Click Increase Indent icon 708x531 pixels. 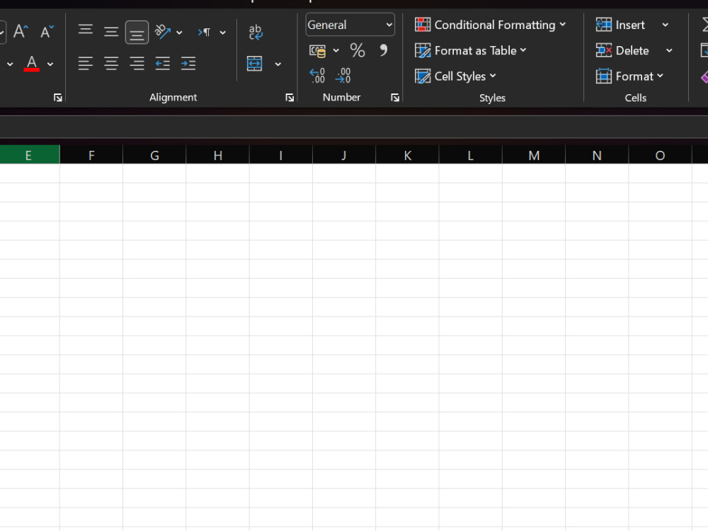tap(188, 63)
